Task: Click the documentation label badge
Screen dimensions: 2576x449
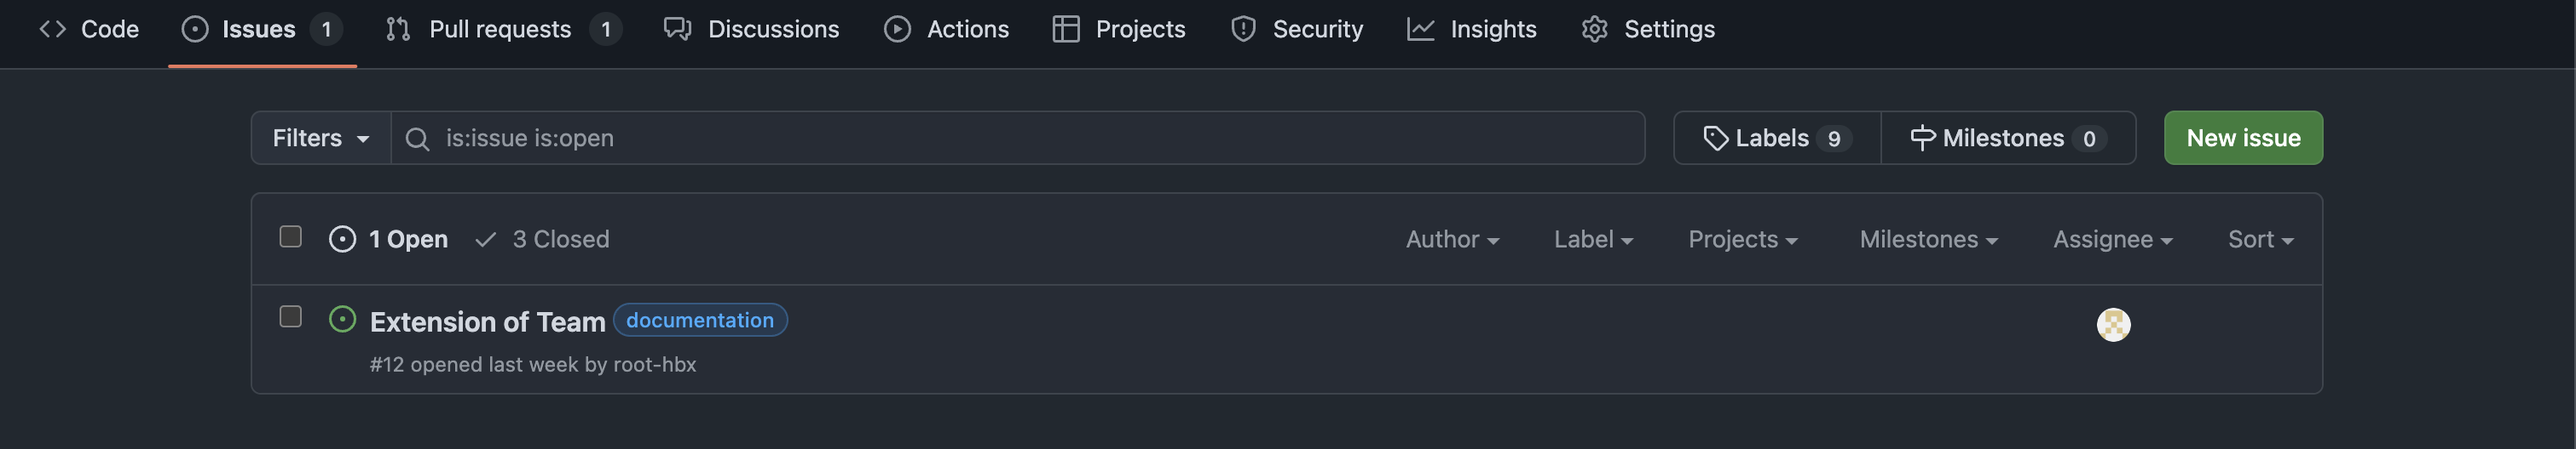Action: click(700, 321)
